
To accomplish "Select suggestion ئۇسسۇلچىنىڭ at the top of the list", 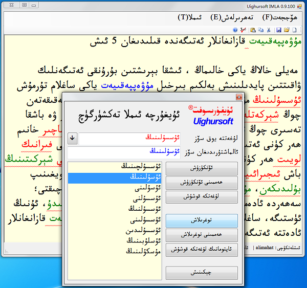I will click(115, 166).
